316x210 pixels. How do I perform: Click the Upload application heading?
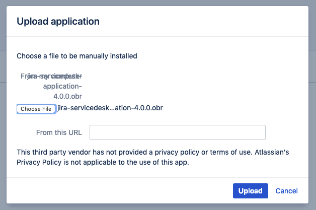point(58,21)
